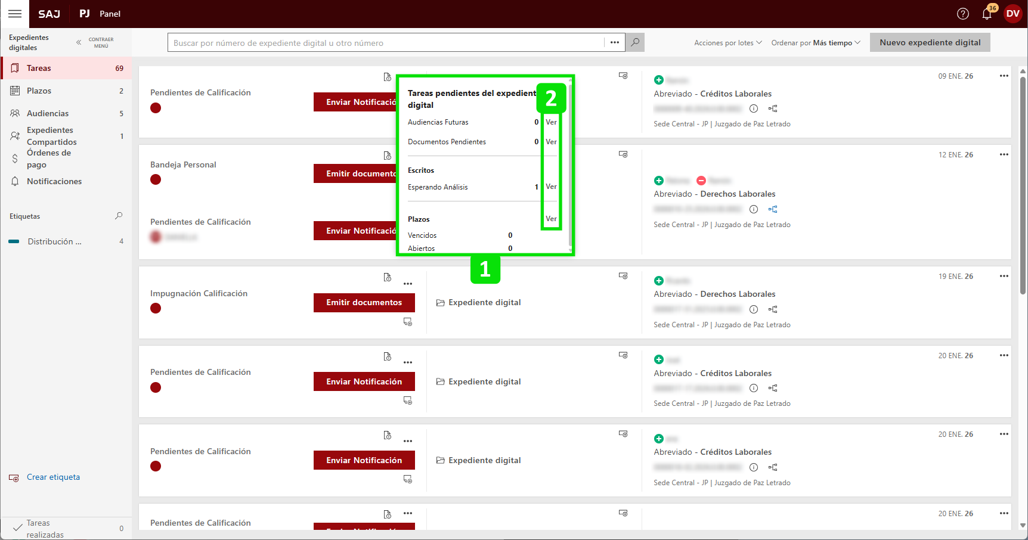This screenshot has height=540, width=1028.
Task: Click the DV user avatar
Action: click(x=1012, y=14)
